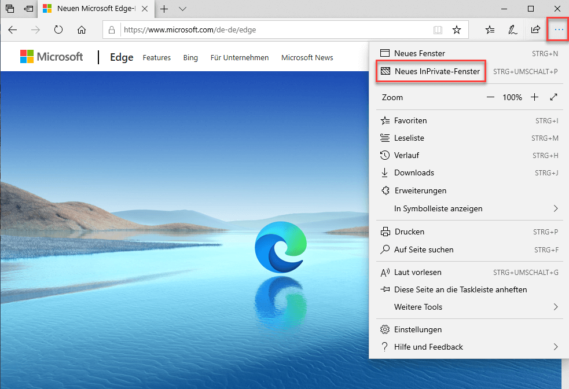The height and width of the screenshot is (389, 569).
Task: Expand Hilfe und Feedback submenu
Action: tap(469, 347)
